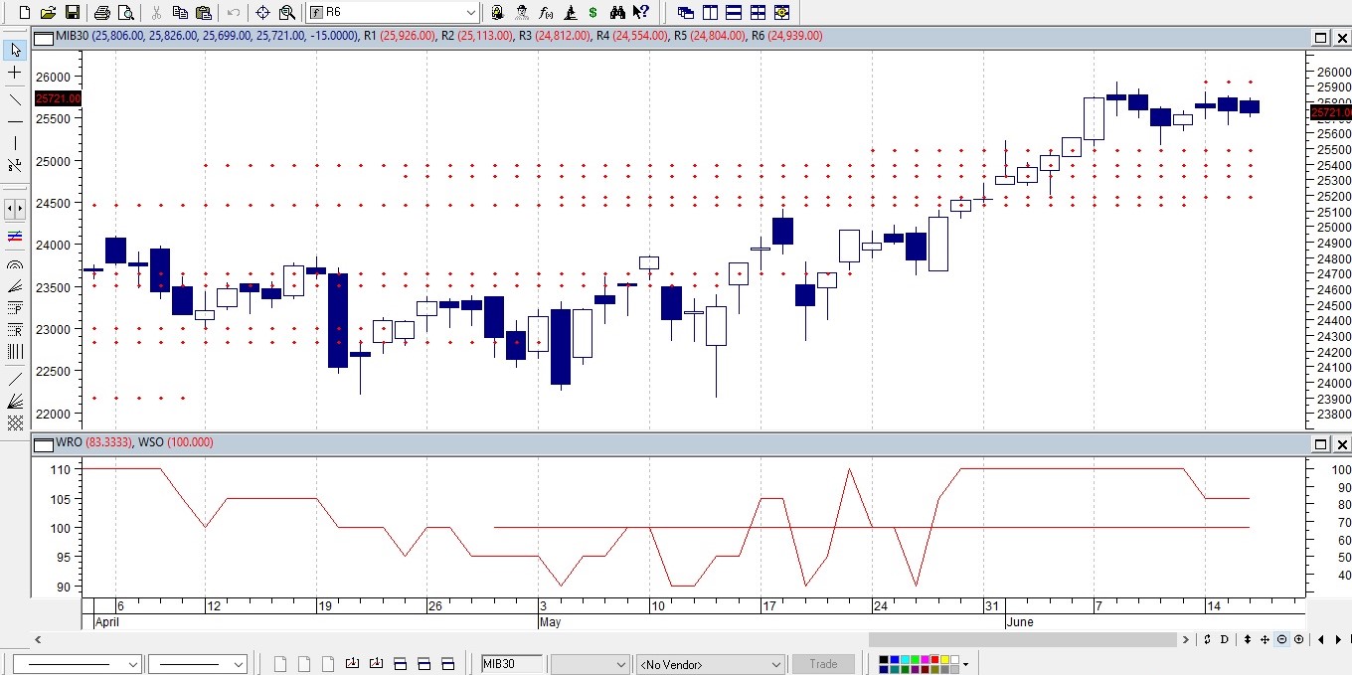Select the vertical line tool
Screen dimensions: 1352x675
[15, 144]
